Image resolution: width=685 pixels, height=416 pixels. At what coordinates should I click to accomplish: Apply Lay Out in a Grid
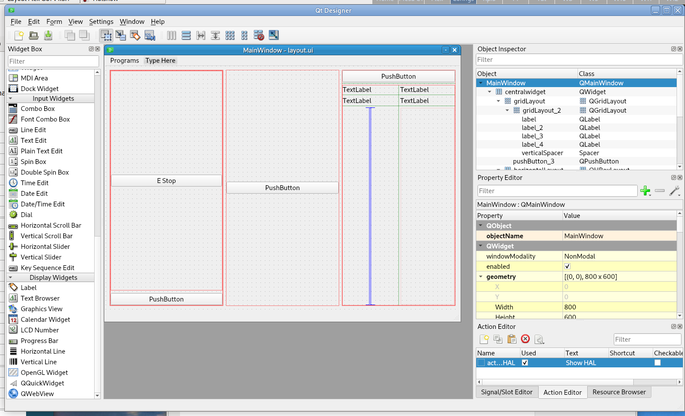click(x=230, y=35)
